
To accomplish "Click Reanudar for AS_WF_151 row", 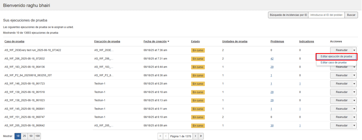I will pos(342,117).
